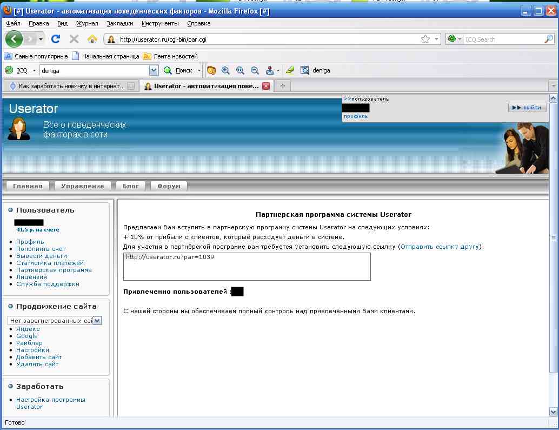Go to the Home page icon
Image resolution: width=559 pixels, height=430 pixels.
click(92, 39)
